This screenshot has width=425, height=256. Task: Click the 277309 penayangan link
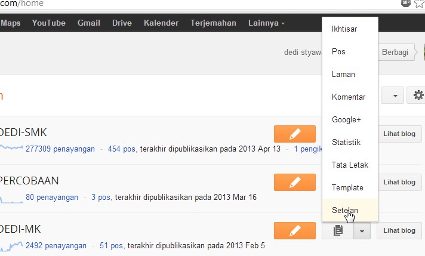coord(60,149)
